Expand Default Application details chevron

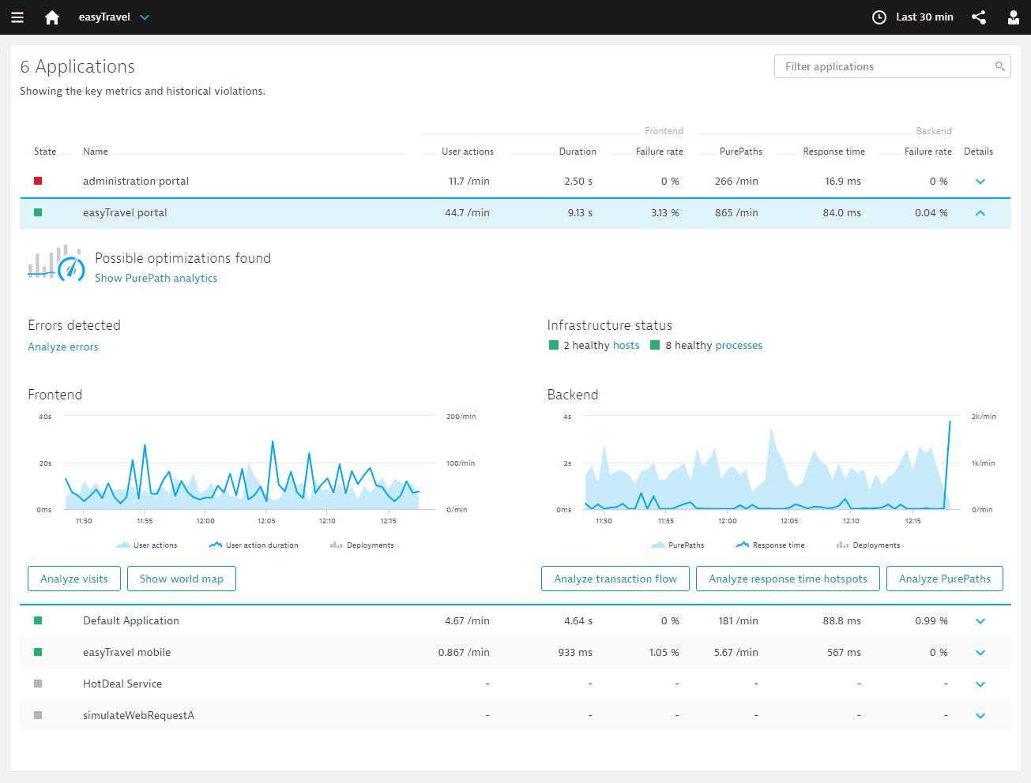(x=980, y=621)
